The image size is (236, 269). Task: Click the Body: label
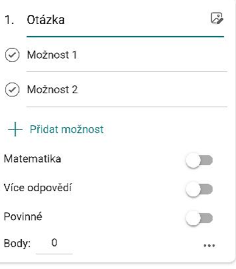(x=17, y=244)
